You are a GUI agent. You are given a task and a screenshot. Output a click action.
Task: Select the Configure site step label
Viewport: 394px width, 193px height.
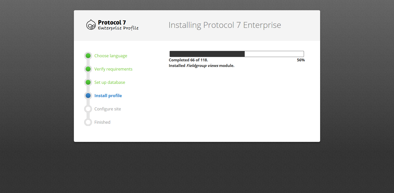107,109
